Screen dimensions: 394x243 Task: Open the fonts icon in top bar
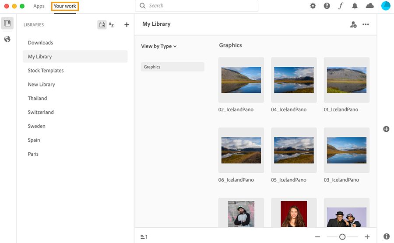tap(341, 6)
